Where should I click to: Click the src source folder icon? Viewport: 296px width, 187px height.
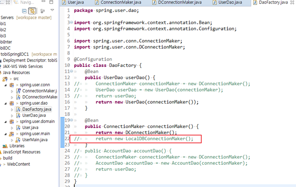coord(5,79)
